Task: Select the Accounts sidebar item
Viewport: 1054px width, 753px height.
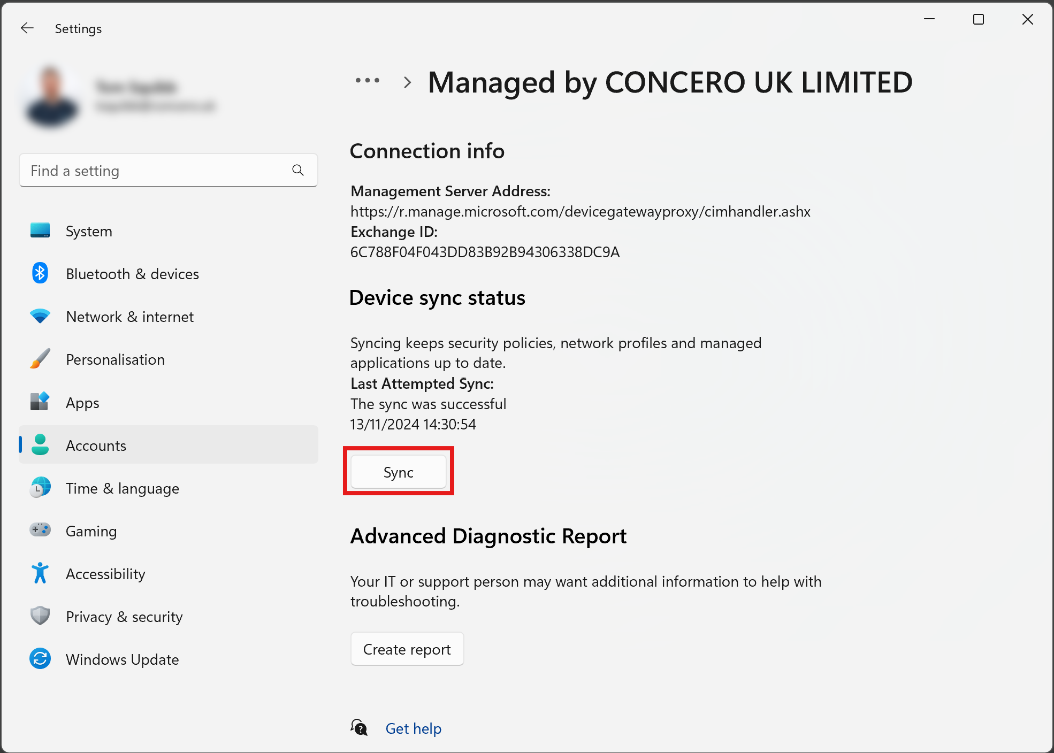Action: coord(168,445)
